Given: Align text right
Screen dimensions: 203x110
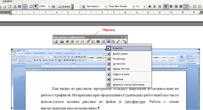Looking at the screenshot, I should click(x=176, y=7).
